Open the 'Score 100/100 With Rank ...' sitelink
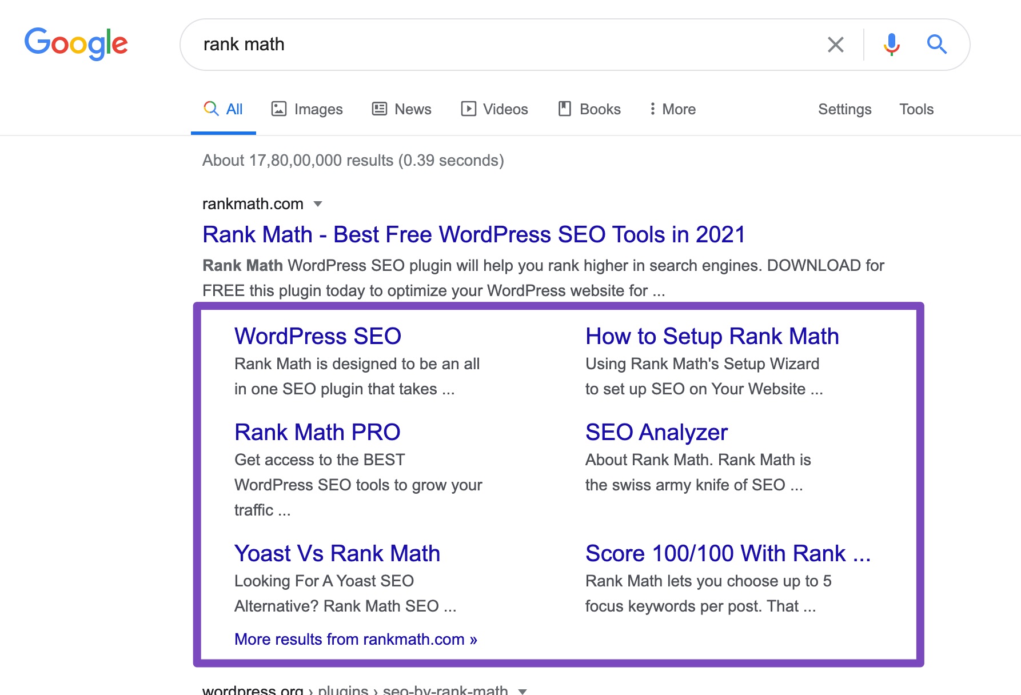Screen dimensions: 1021x695 tap(728, 553)
